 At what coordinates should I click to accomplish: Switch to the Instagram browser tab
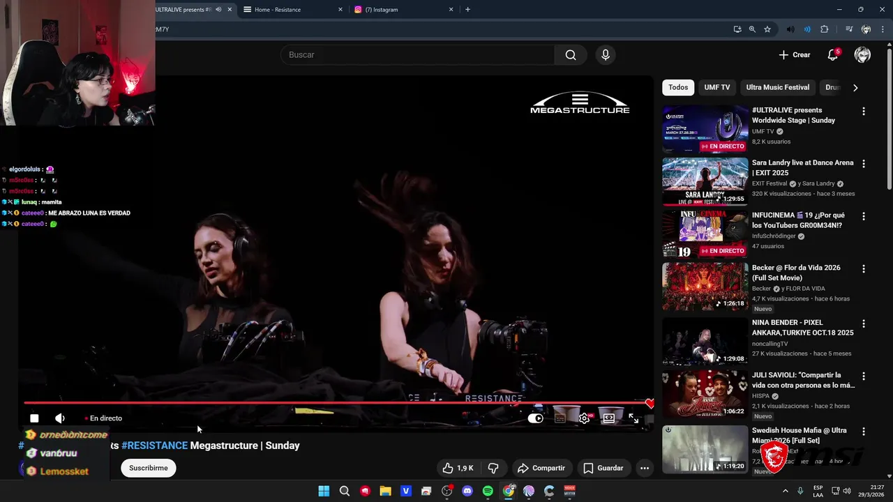(403, 10)
